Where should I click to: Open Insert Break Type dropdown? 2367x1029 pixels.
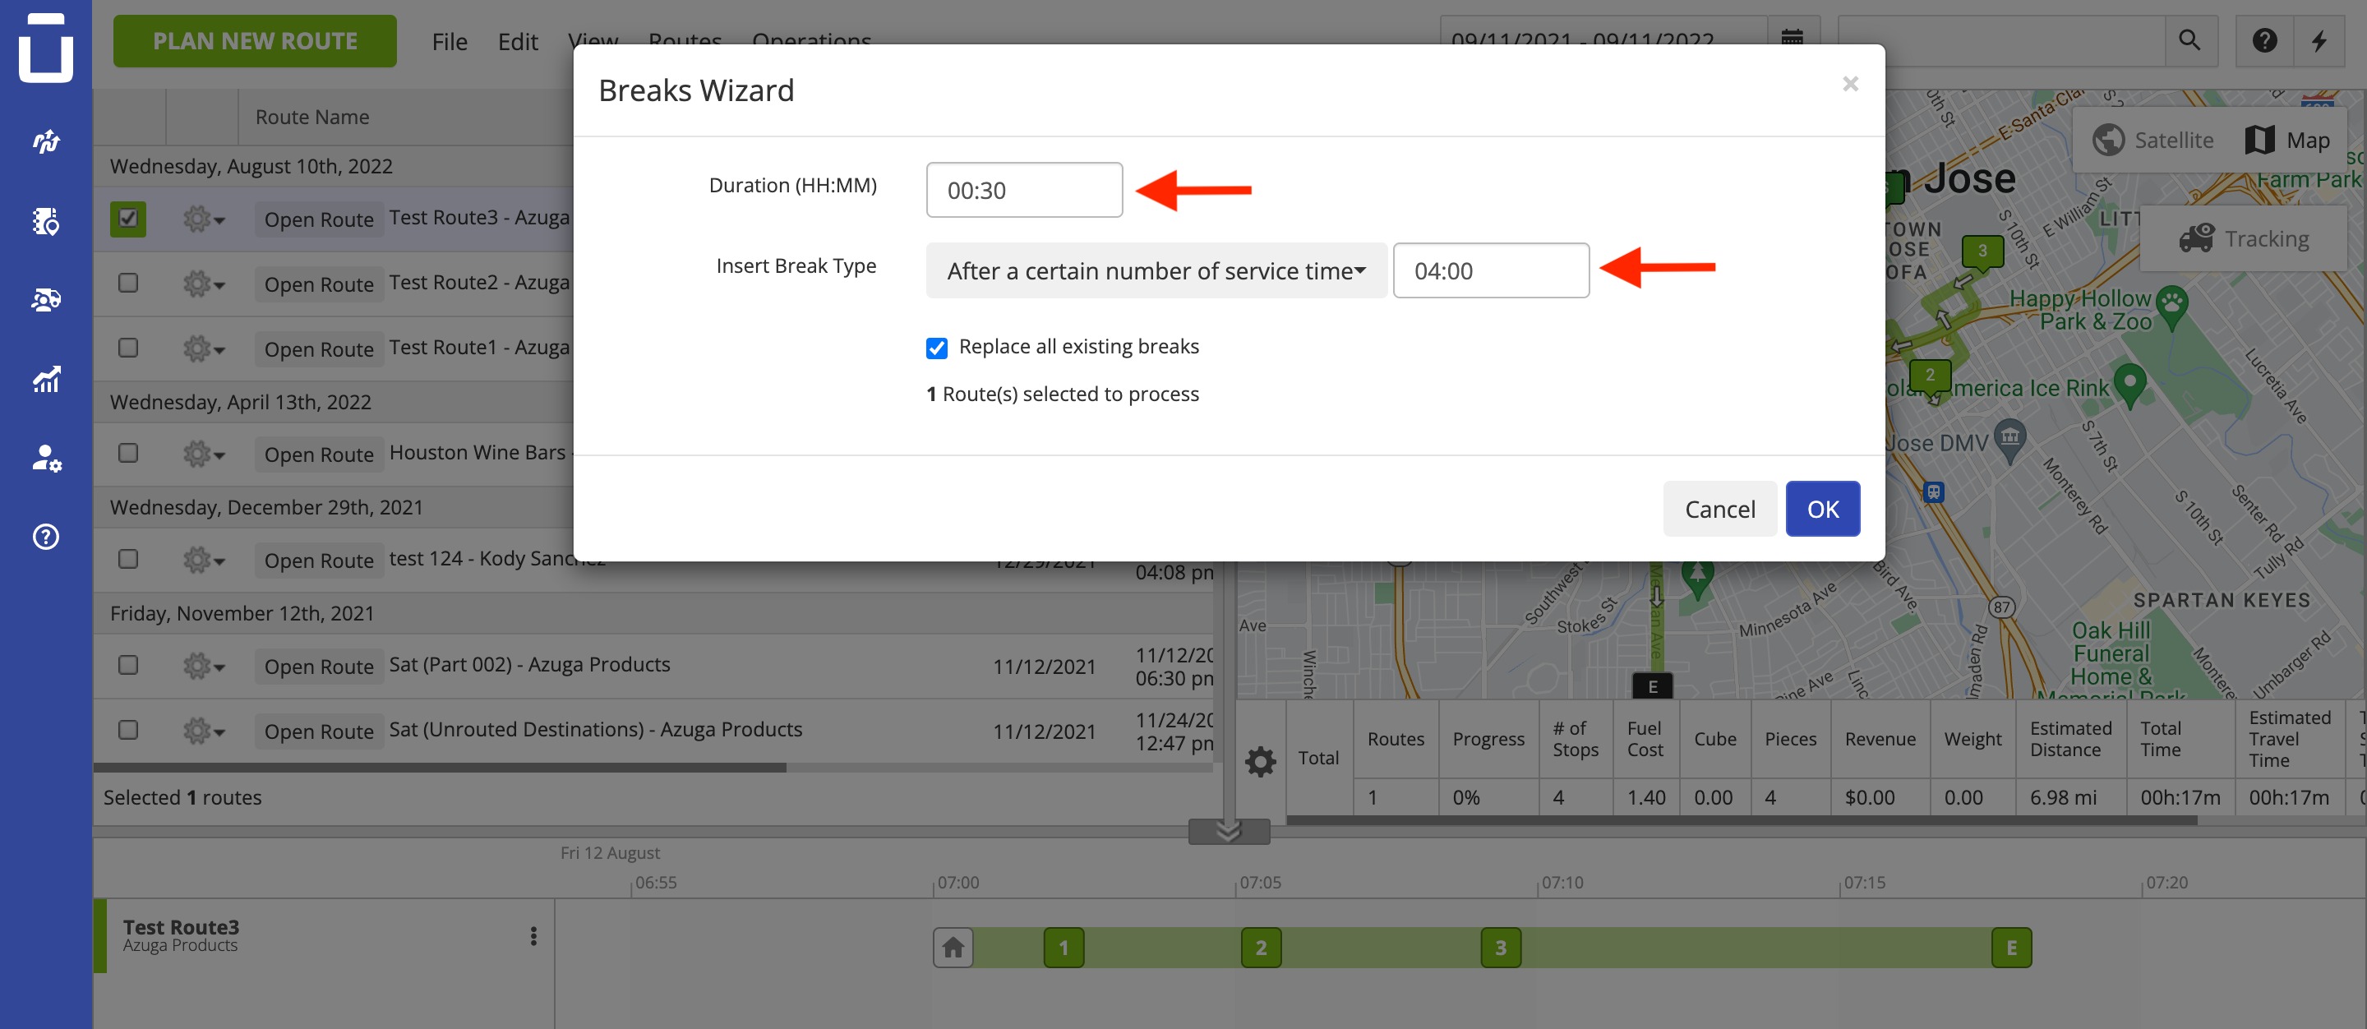pos(1156,270)
